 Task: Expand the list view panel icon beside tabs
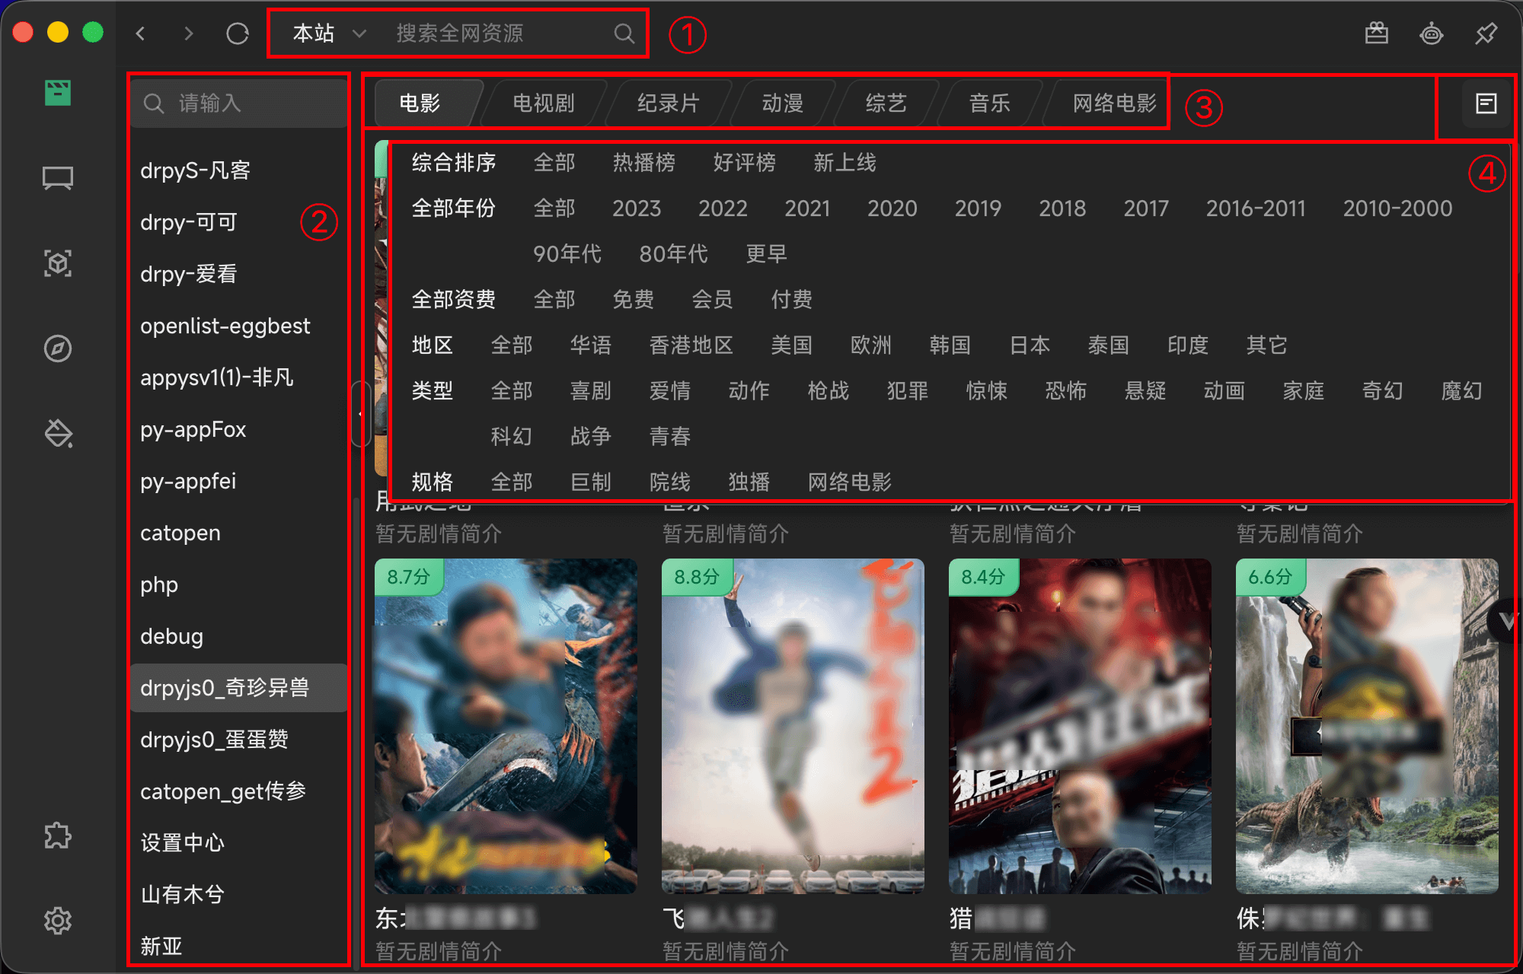pyautogui.click(x=1485, y=103)
